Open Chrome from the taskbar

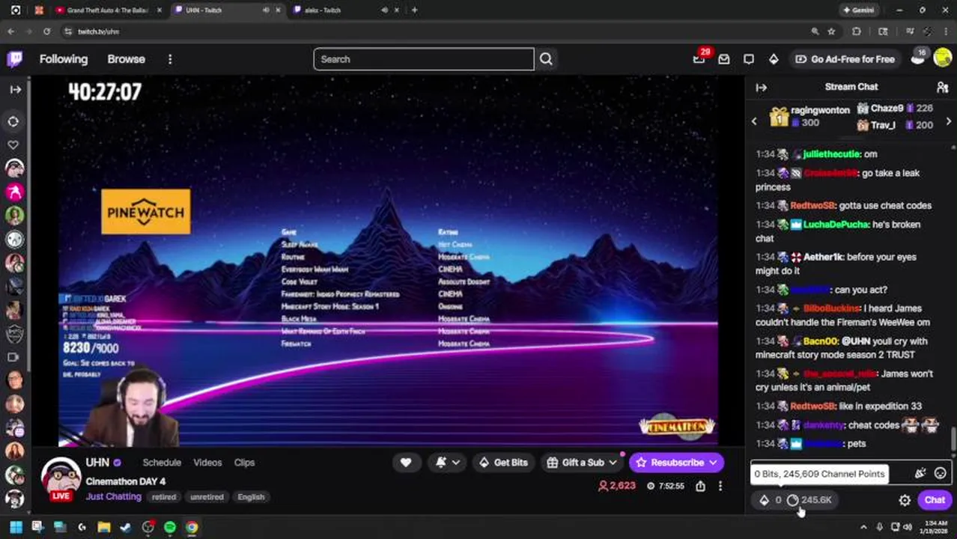click(x=192, y=528)
